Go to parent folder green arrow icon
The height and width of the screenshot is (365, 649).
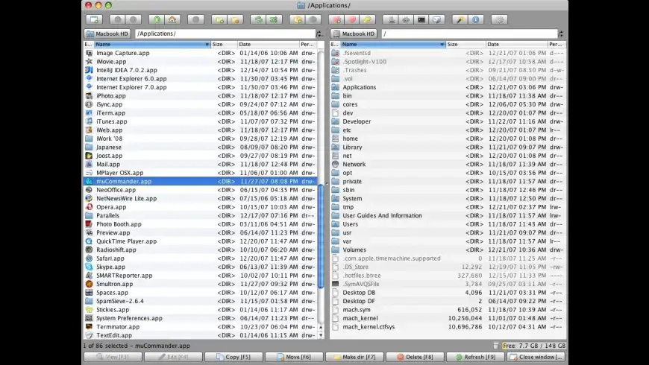point(157,19)
